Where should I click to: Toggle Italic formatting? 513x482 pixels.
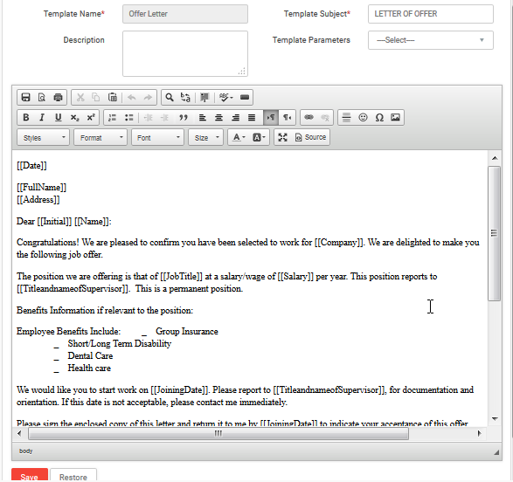(x=42, y=117)
